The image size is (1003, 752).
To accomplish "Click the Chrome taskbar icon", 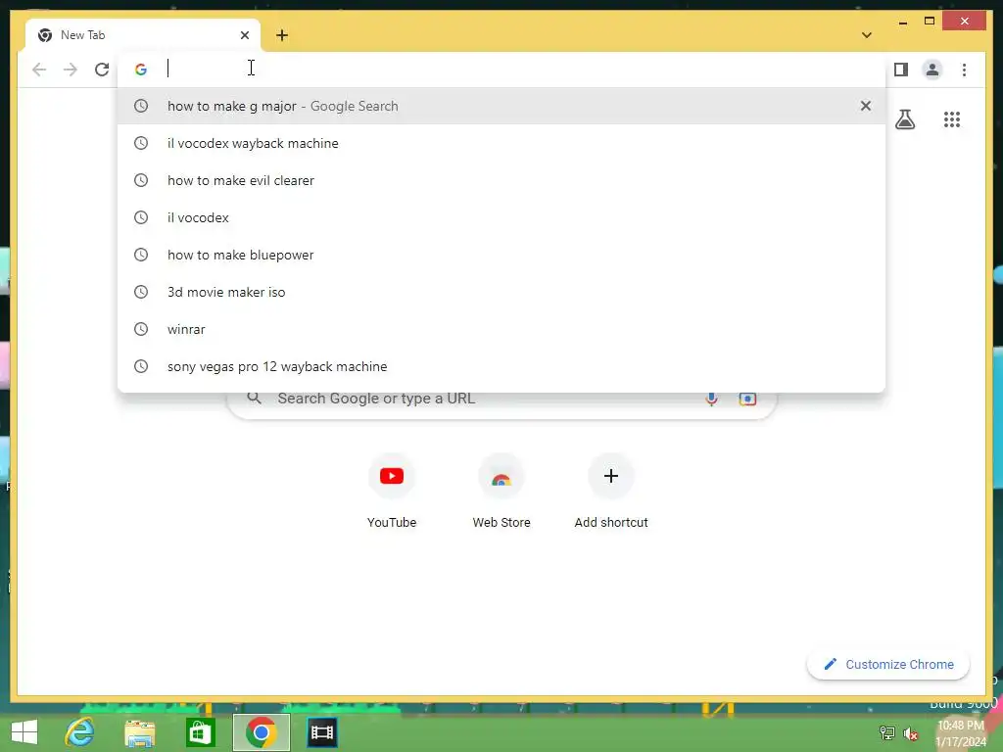I will pyautogui.click(x=261, y=732).
